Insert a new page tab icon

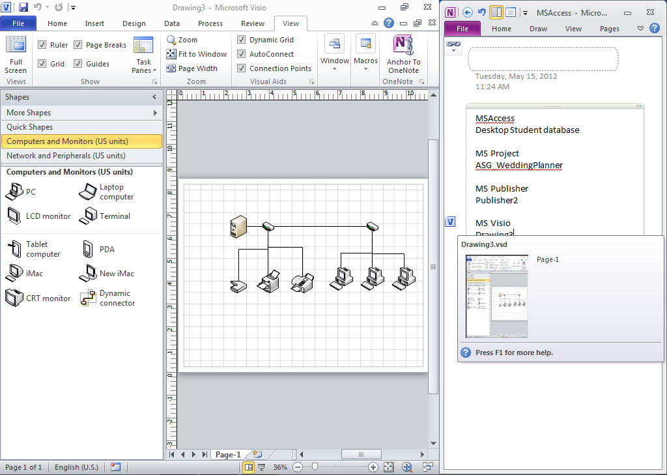pyautogui.click(x=257, y=454)
